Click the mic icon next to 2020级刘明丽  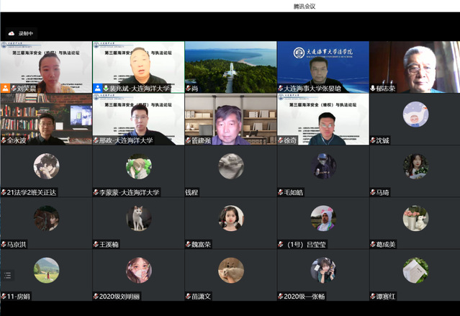point(96,296)
